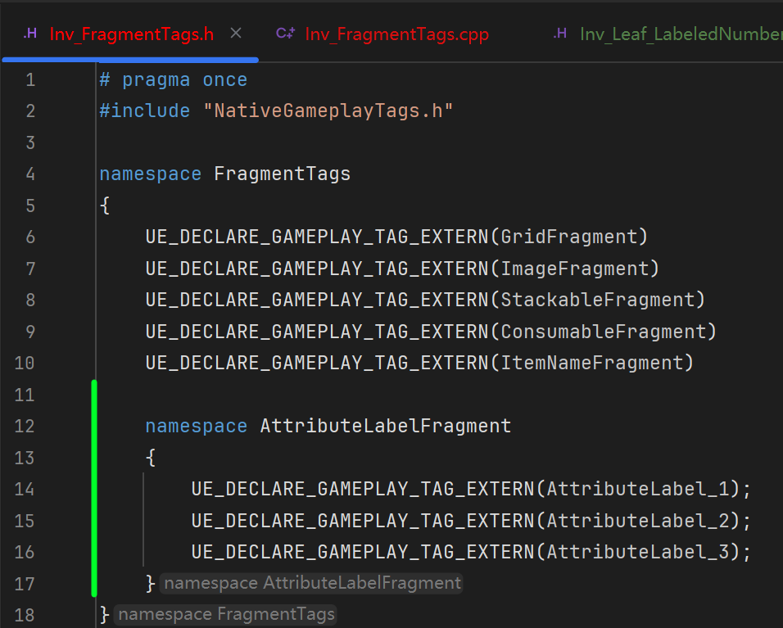Click the closing brace on line 18
The width and height of the screenshot is (783, 628).
tap(105, 615)
